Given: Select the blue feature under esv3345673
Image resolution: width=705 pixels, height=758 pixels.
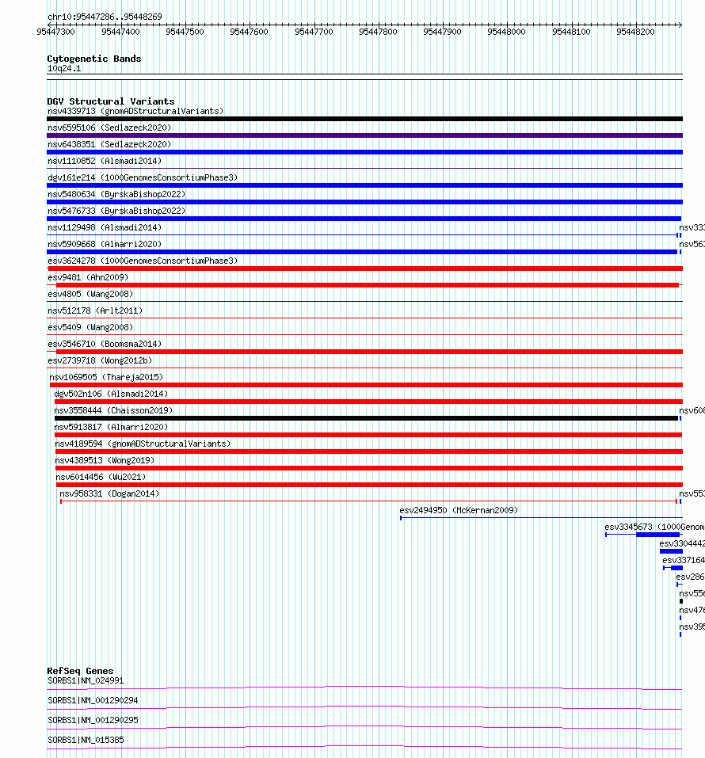Looking at the screenshot, I should pos(643,535).
